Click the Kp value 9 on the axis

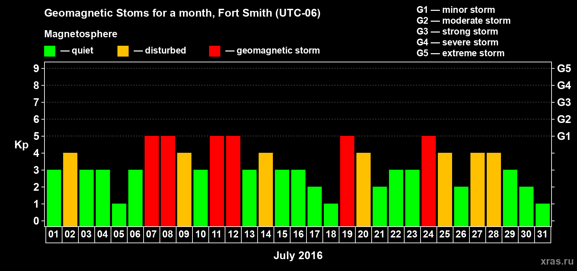[36, 68]
